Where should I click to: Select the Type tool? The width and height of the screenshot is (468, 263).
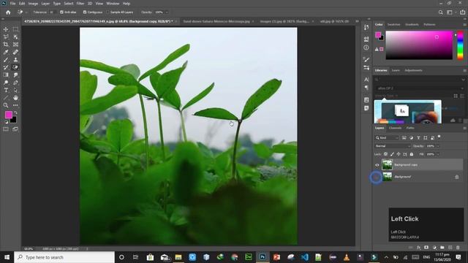pos(6,90)
